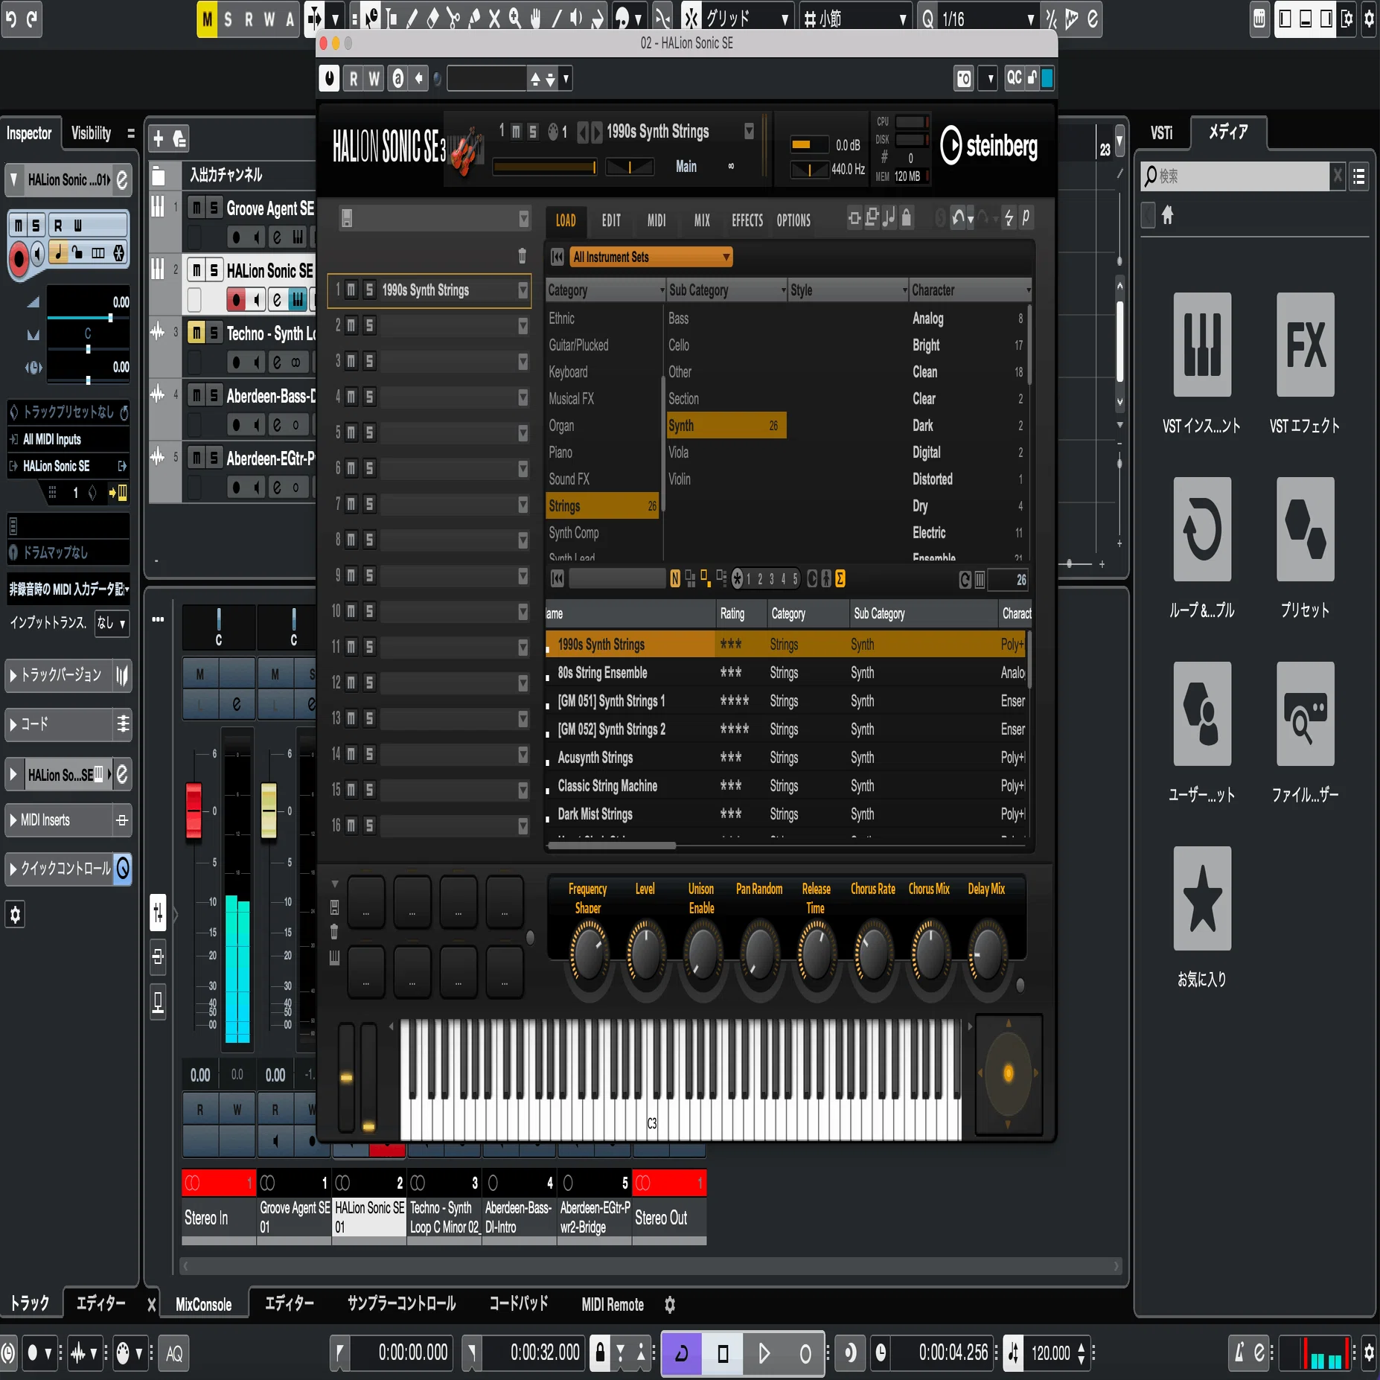Click the trash icon above slot rack
The image size is (1380, 1380).
pos(522,255)
